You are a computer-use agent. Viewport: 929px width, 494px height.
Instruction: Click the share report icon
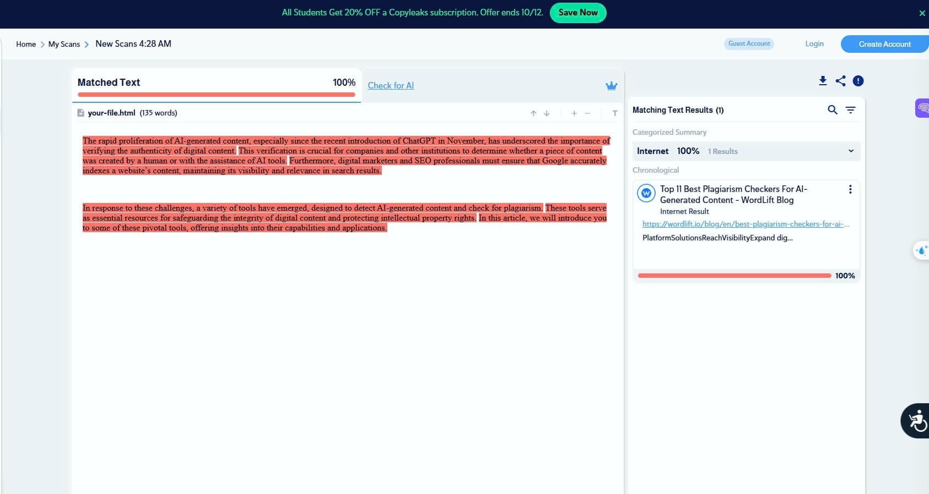pyautogui.click(x=840, y=81)
